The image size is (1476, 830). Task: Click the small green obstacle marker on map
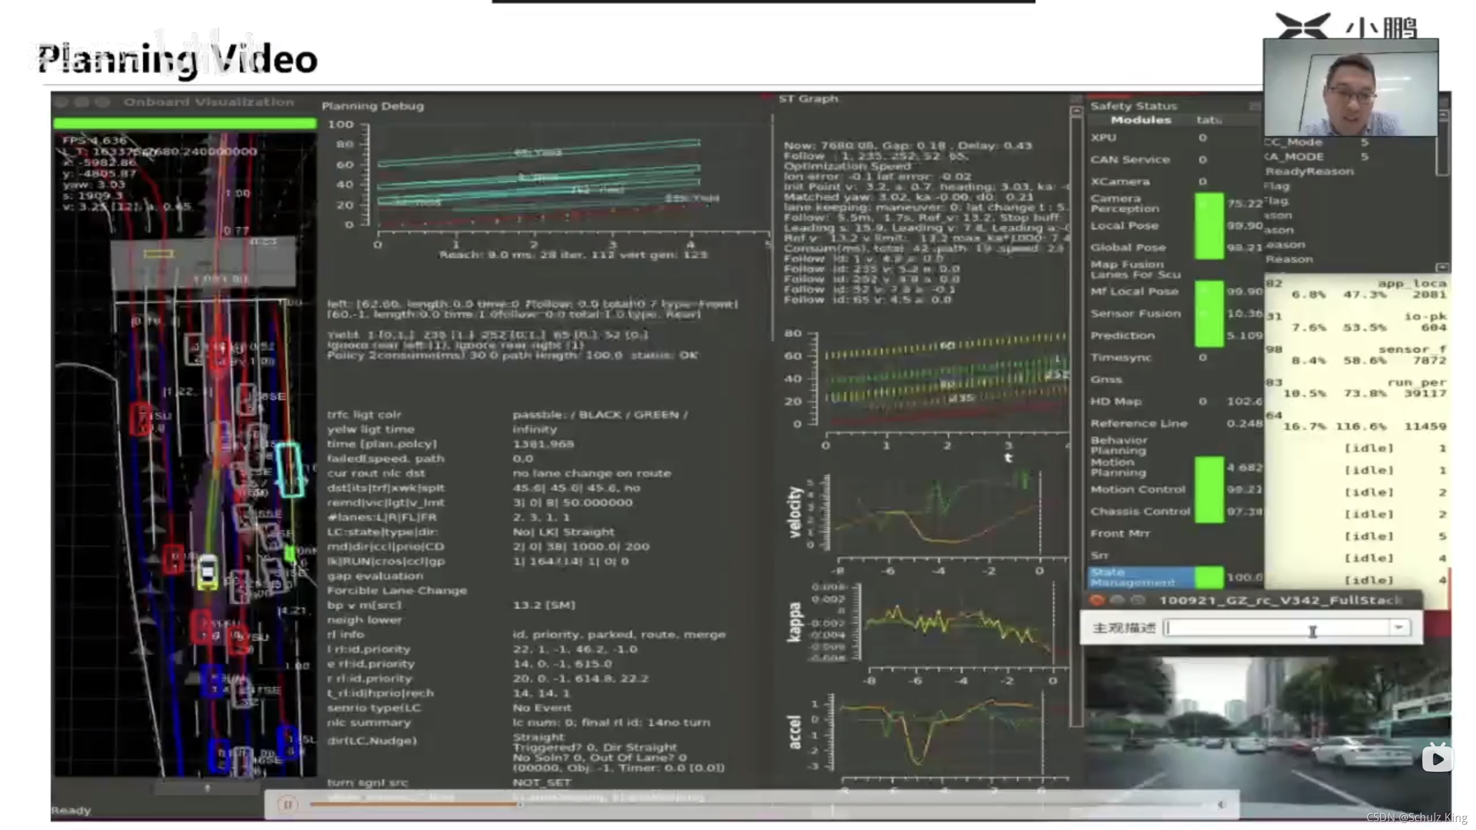(290, 554)
